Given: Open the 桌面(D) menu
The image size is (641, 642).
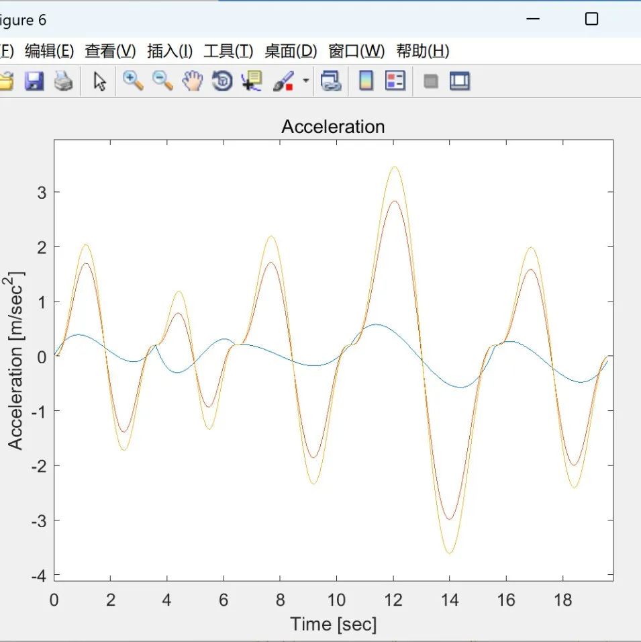Looking at the screenshot, I should [x=291, y=51].
